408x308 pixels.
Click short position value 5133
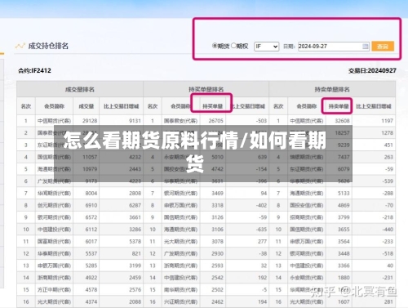click(x=344, y=193)
